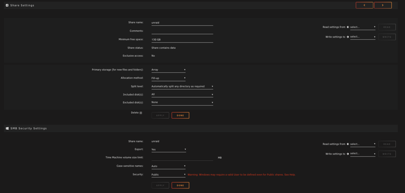Go to next share using right arrow

pyautogui.click(x=383, y=5)
